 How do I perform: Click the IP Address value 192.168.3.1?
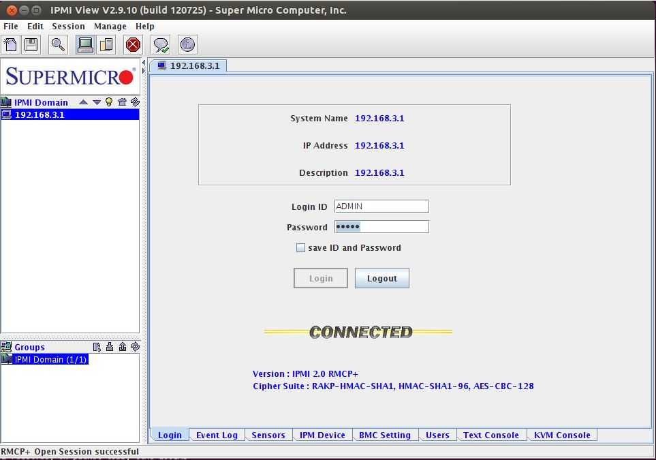(379, 145)
